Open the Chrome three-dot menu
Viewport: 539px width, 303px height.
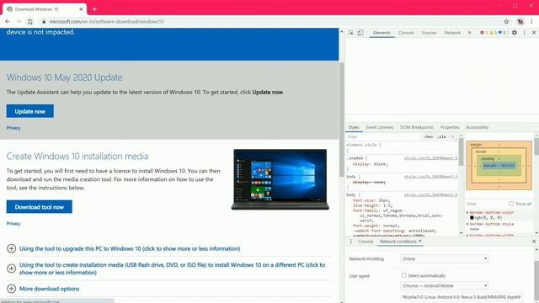pos(531,21)
